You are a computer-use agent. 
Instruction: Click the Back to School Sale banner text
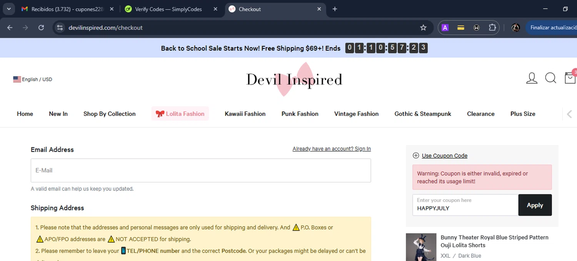251,48
